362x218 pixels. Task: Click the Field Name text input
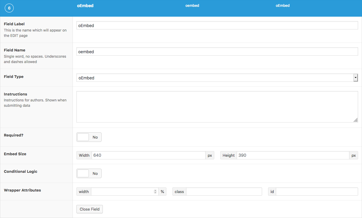[x=217, y=52]
